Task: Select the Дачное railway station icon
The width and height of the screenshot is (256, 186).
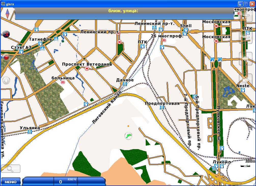Action: pos(125,84)
